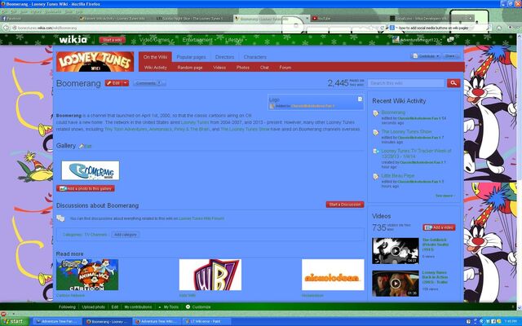Open the Nickelodeon read more thumbnail
This screenshot has height=326, width=522.
(x=333, y=275)
